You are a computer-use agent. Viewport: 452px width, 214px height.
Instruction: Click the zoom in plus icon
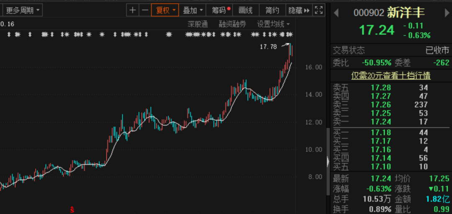point(133,10)
